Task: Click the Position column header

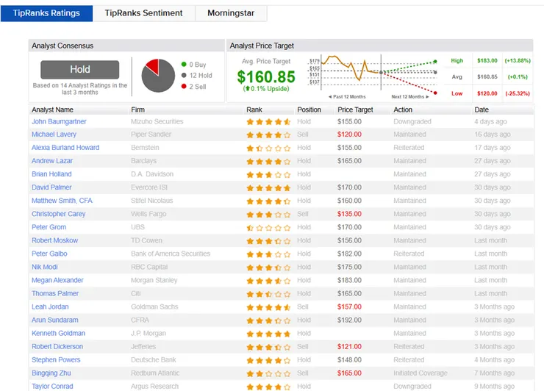Action: point(309,110)
